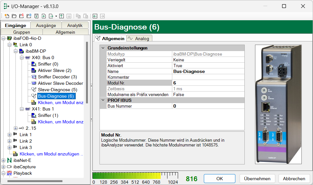Switch to the Eingänge tab

click(x=15, y=25)
